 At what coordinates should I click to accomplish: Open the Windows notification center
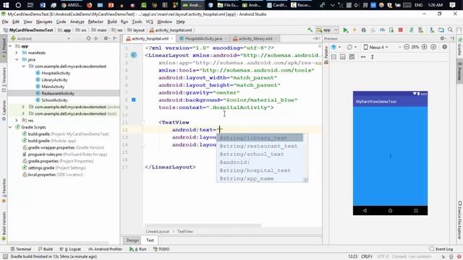(x=452, y=5)
